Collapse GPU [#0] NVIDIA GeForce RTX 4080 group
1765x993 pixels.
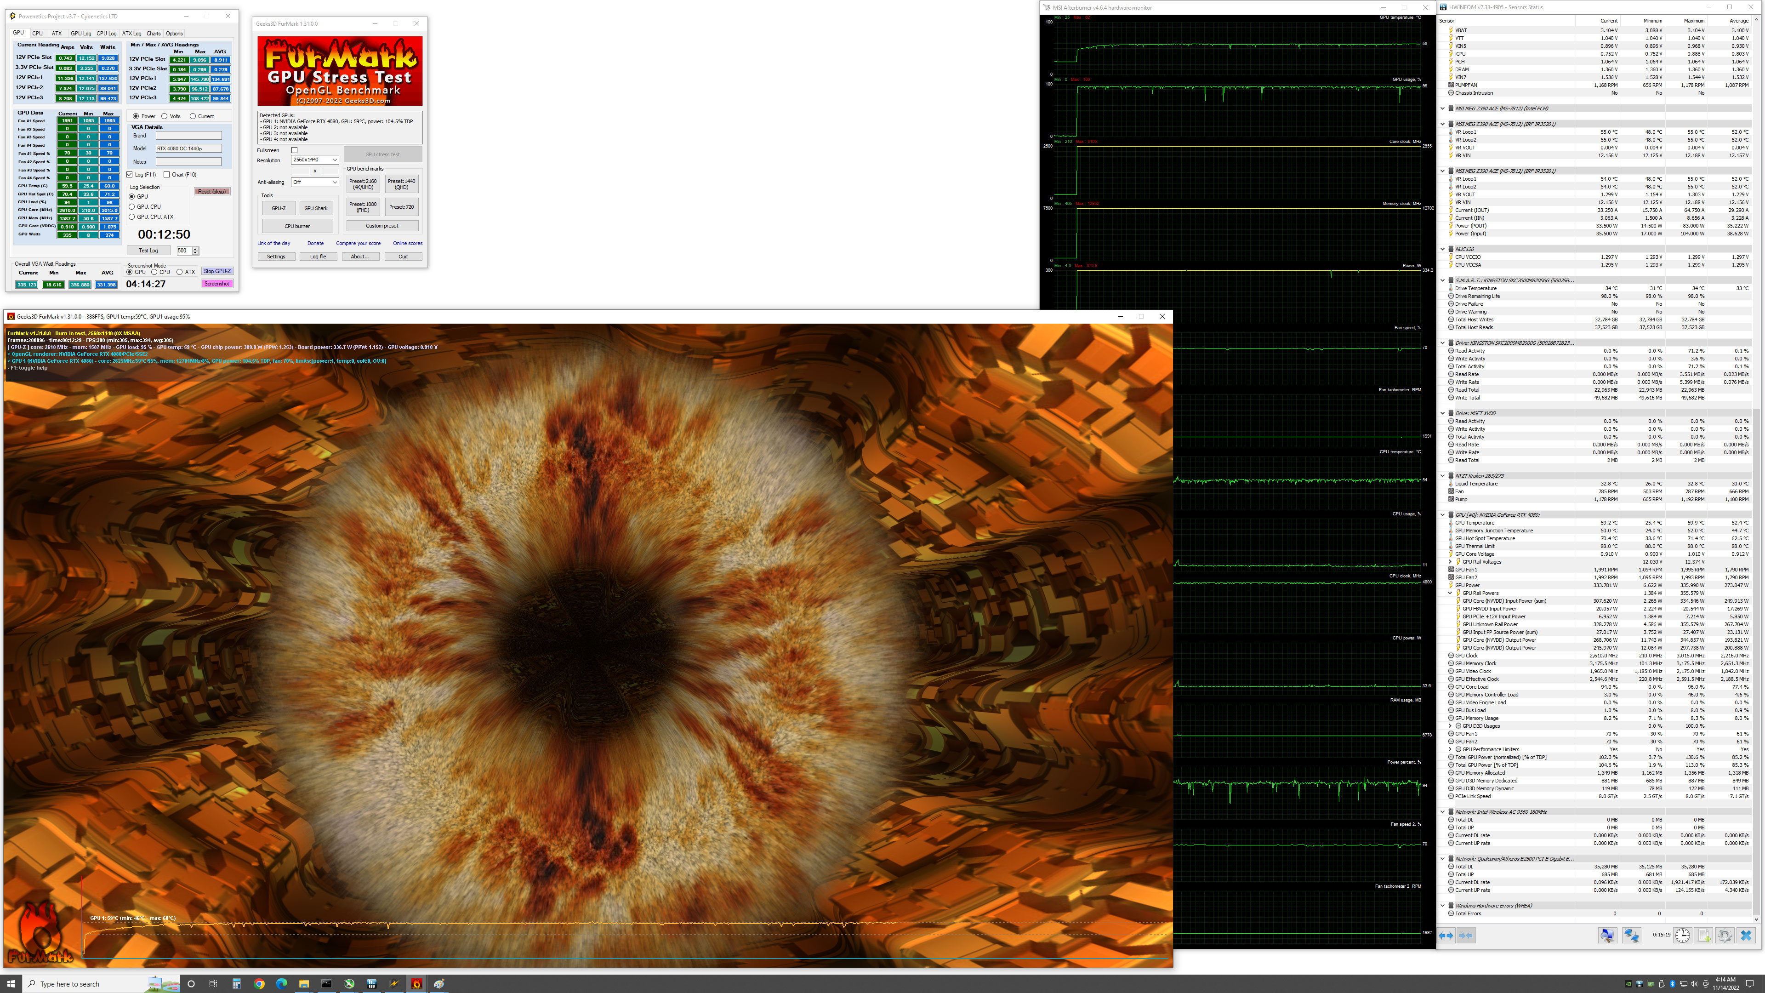(x=1442, y=515)
